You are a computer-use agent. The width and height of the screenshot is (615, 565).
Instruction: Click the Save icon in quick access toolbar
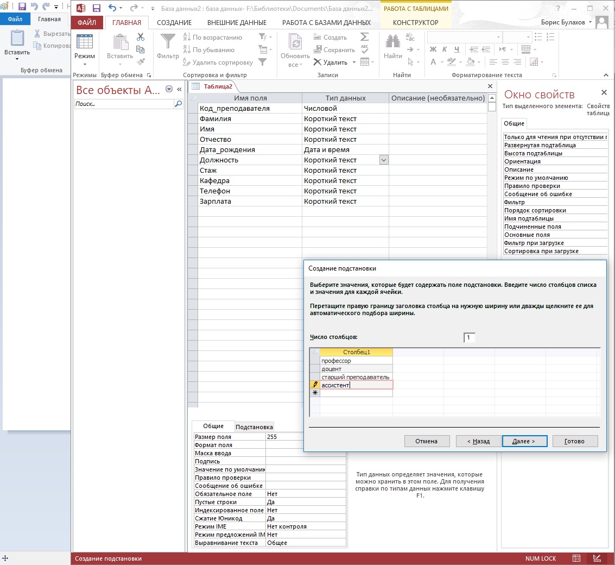coord(96,8)
